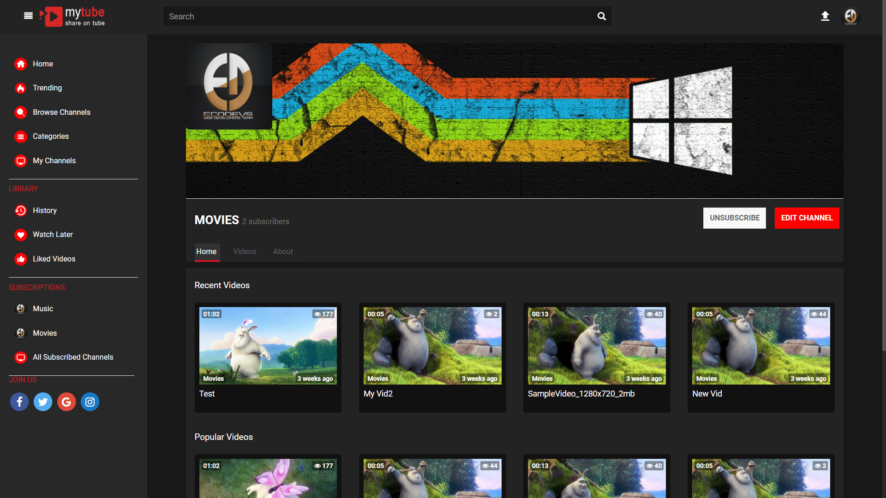Open My Channels in sidebar
The width and height of the screenshot is (886, 498).
click(x=54, y=161)
